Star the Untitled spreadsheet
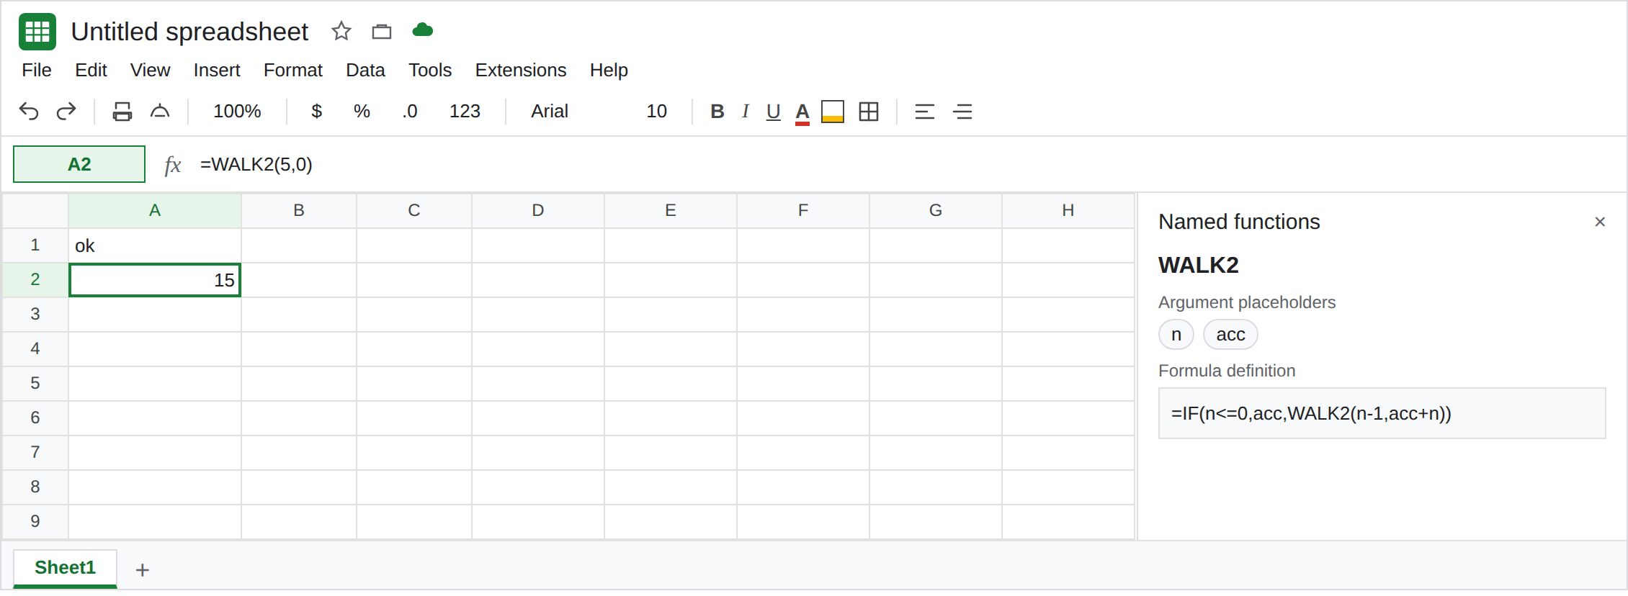1628x596 pixels. (341, 31)
